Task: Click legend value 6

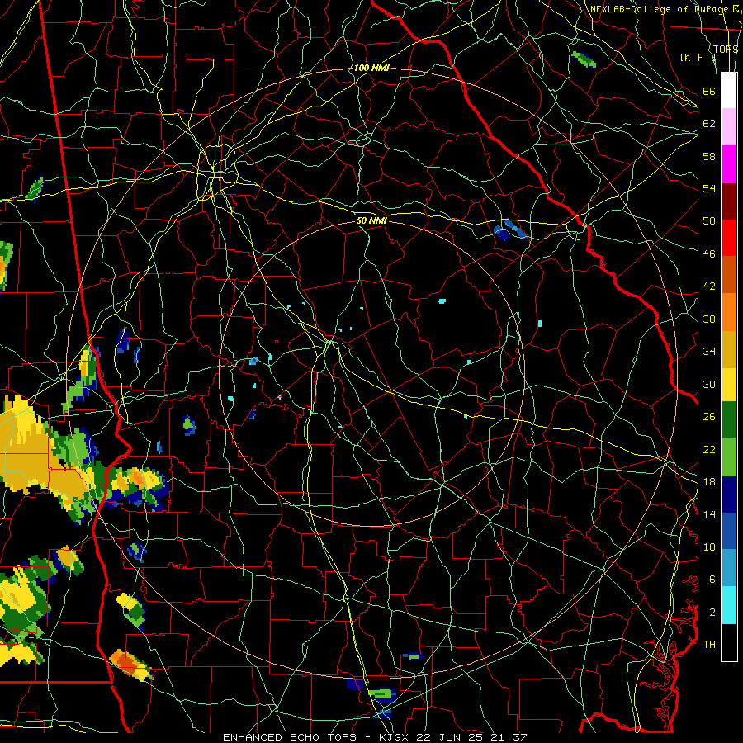Action: (x=712, y=580)
